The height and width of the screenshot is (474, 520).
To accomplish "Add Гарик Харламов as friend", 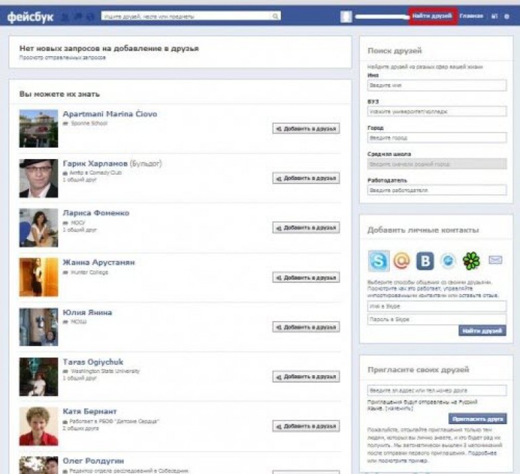I will 306,178.
